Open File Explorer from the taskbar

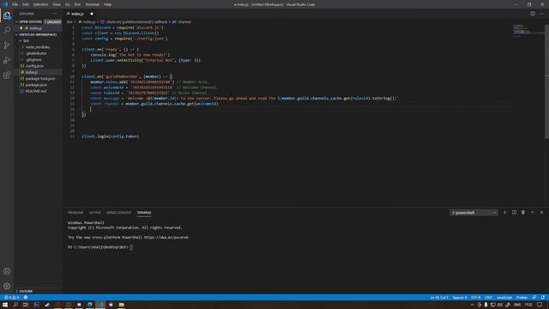(121, 305)
